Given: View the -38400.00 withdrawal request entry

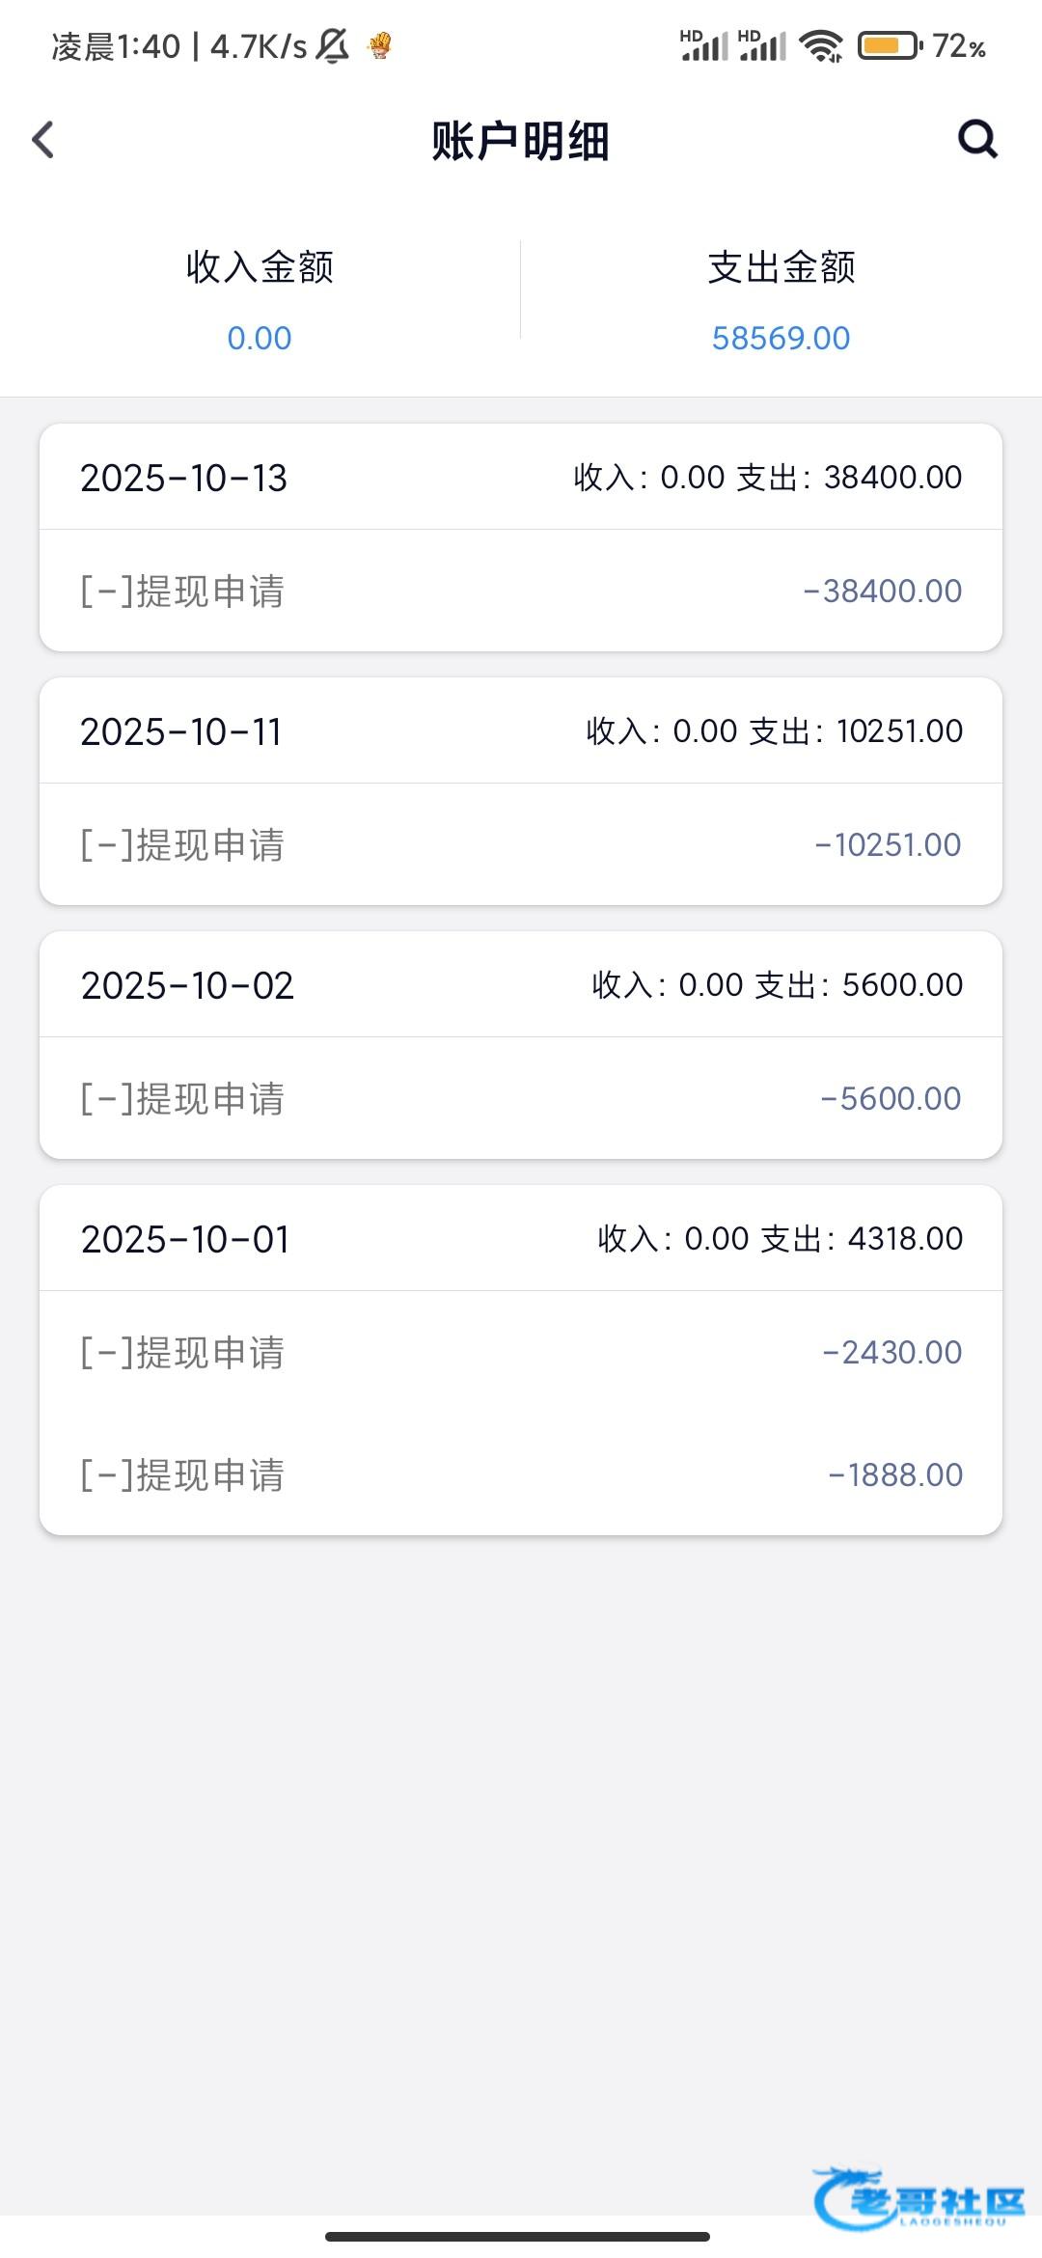Looking at the screenshot, I should [x=521, y=591].
